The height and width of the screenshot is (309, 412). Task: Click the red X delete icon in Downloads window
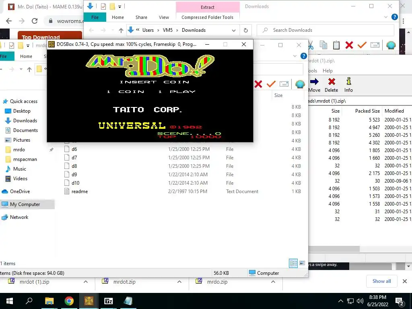(x=349, y=45)
